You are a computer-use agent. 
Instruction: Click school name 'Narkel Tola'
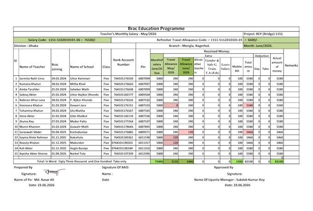tap(78, 154)
